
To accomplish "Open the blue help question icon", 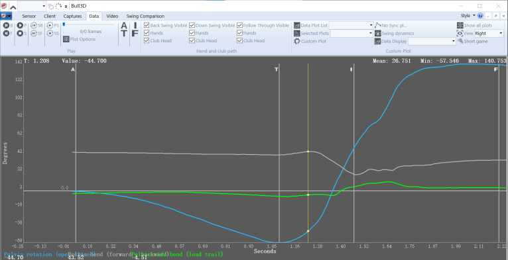I will (480, 15).
